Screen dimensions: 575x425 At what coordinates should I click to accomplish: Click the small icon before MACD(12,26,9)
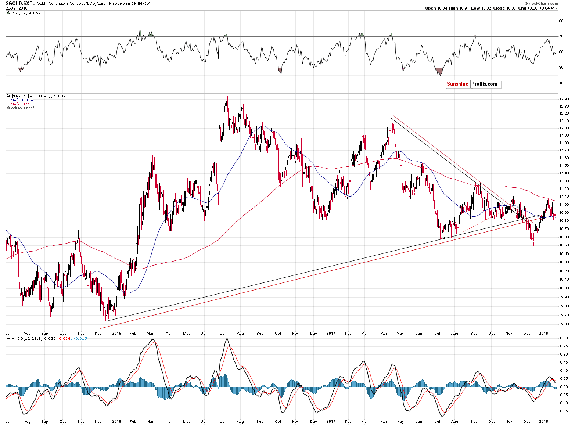8,338
